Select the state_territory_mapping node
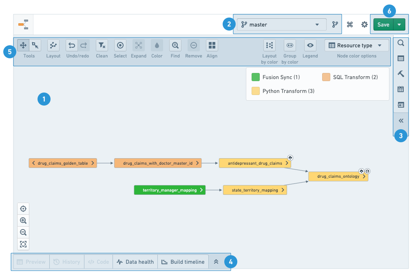This screenshot has height=278, width=420. click(255, 190)
